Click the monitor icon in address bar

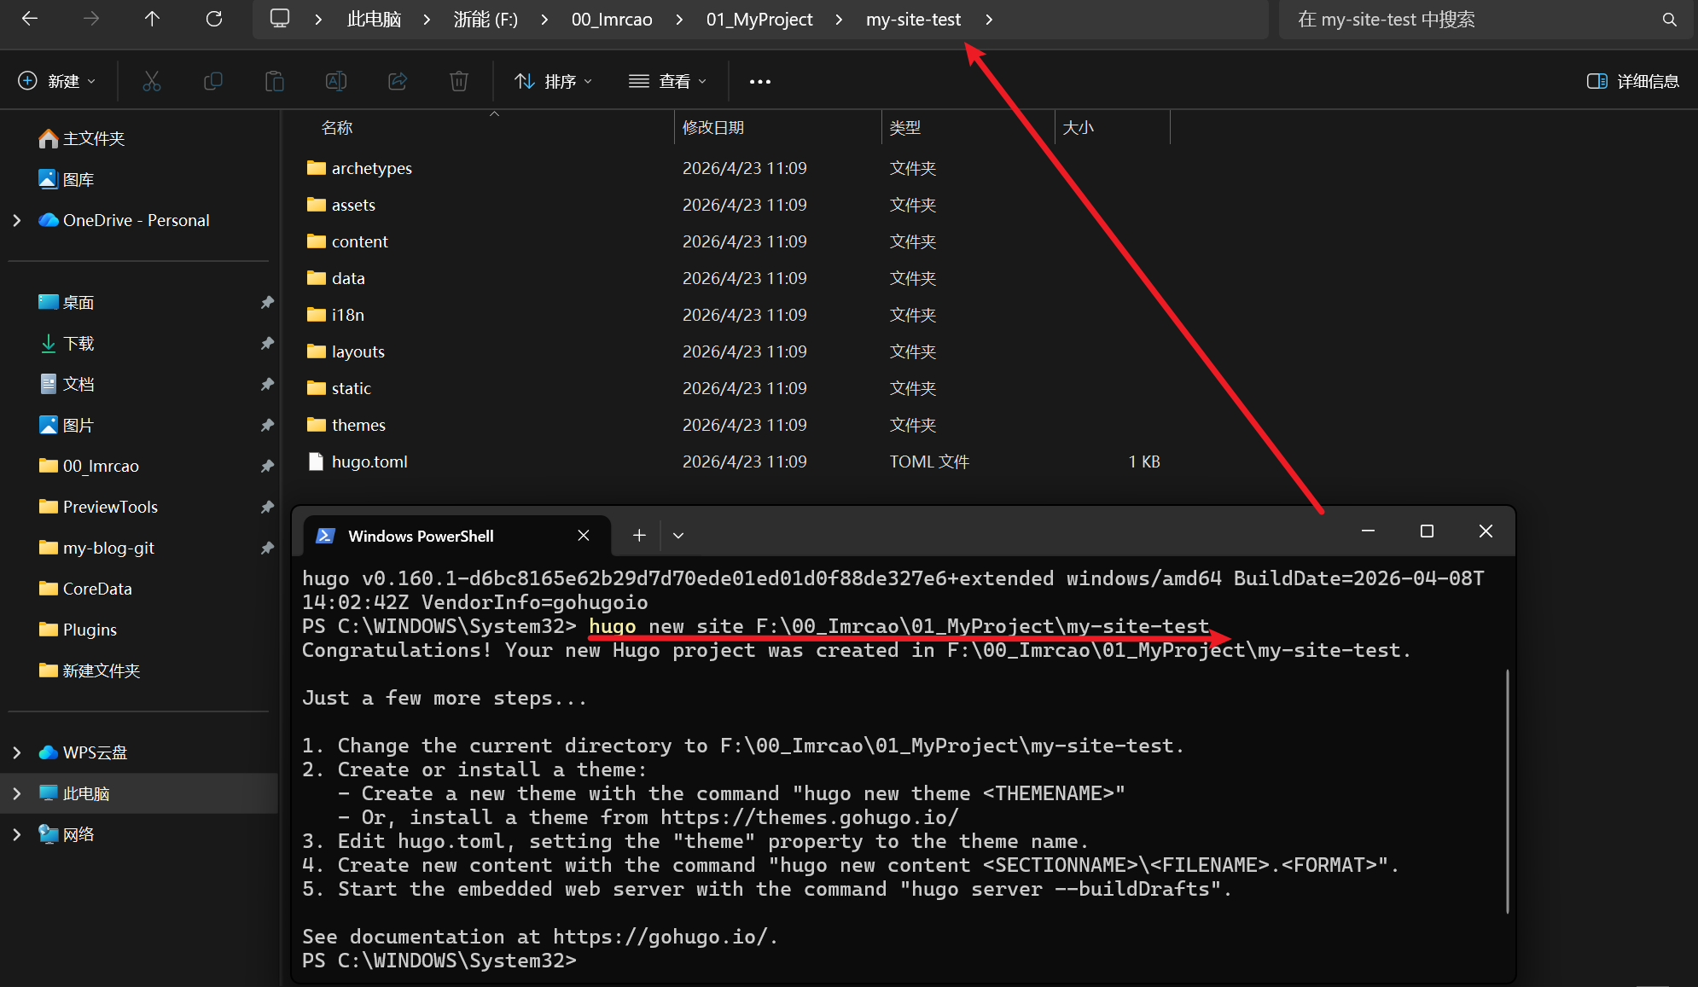279,19
